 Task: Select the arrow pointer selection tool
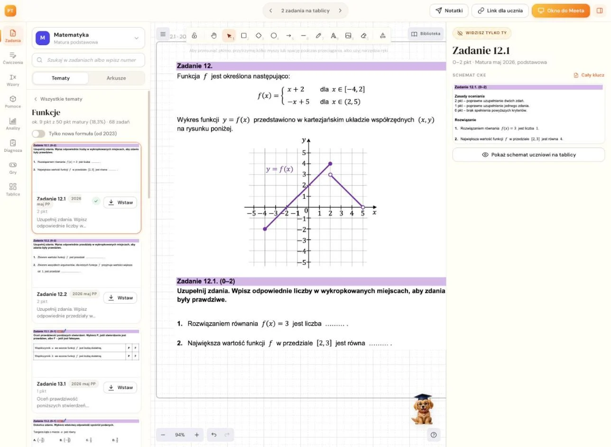click(x=229, y=36)
